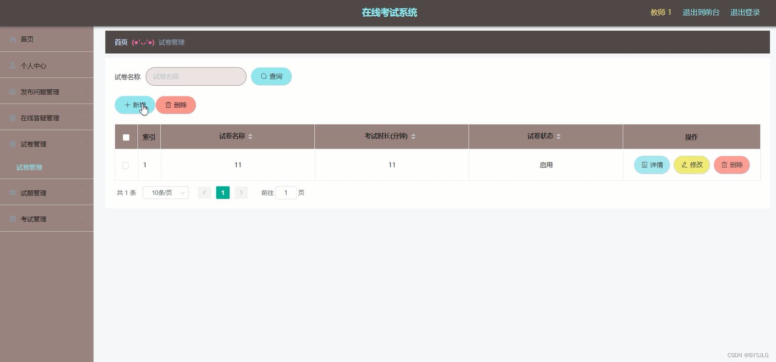
Task: Click 修改 for the row named 11
Action: [x=692, y=165]
